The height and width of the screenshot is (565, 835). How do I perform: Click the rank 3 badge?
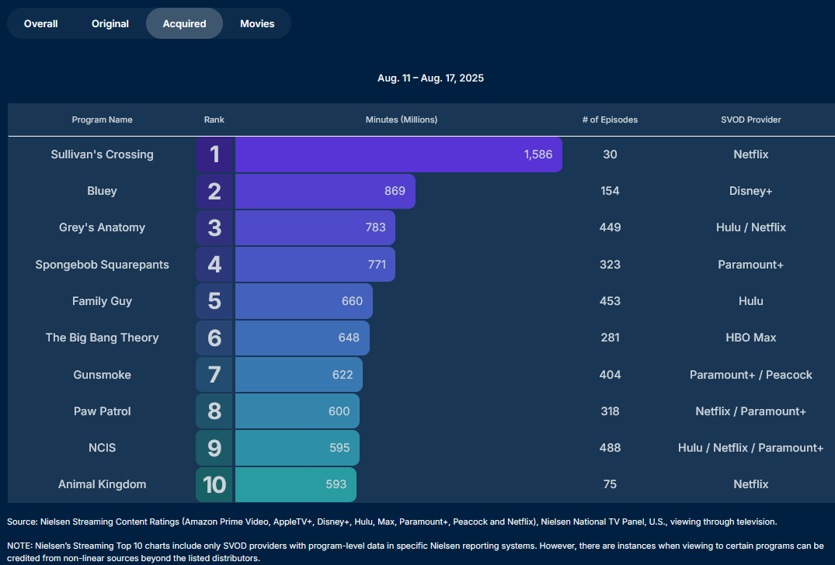point(214,227)
